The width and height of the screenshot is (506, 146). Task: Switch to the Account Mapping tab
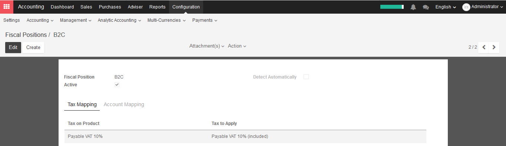pyautogui.click(x=124, y=104)
